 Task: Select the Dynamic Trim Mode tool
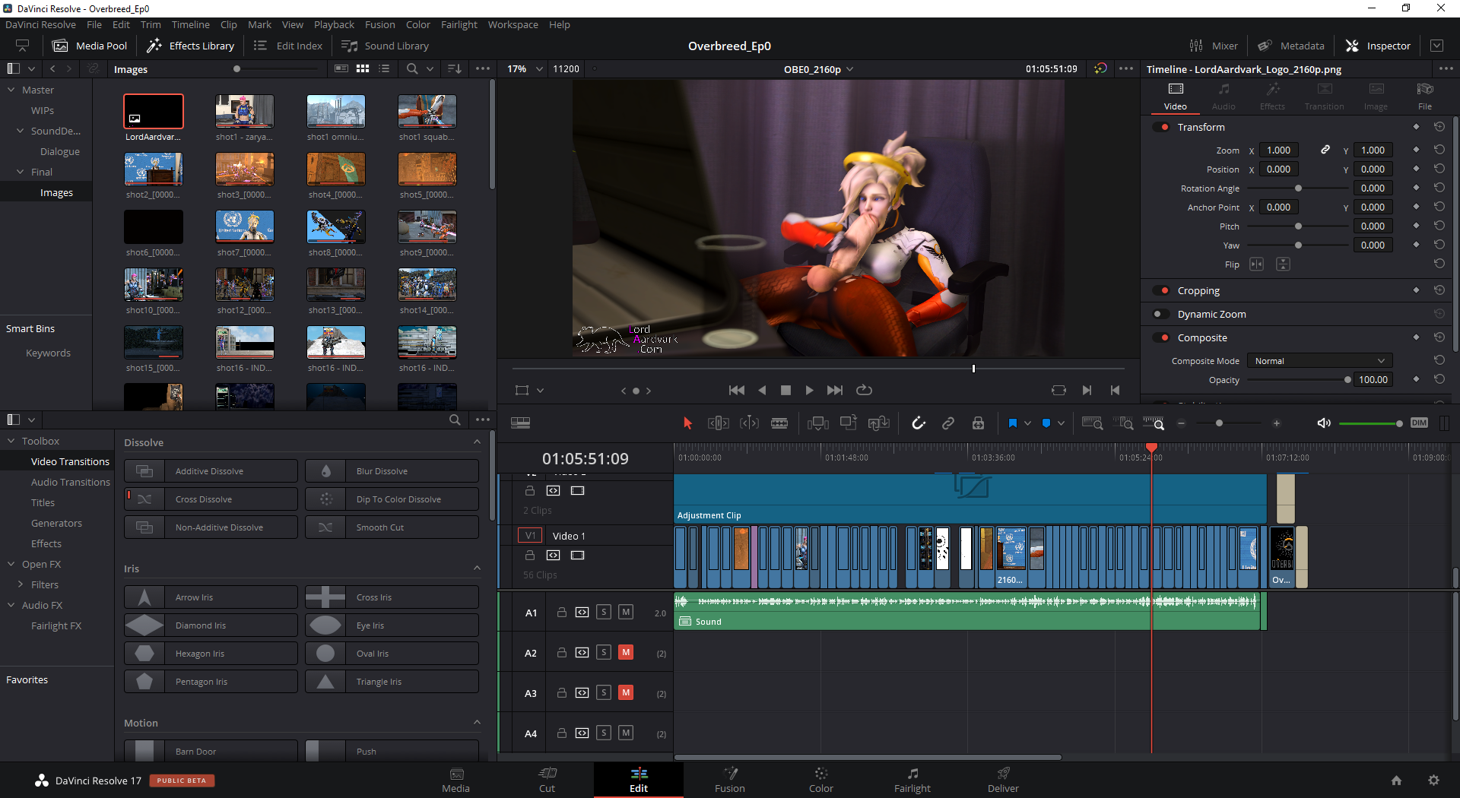pos(749,423)
